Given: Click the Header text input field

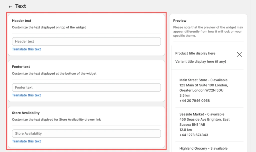Looking at the screenshot, I should pyautogui.click(x=86, y=41).
